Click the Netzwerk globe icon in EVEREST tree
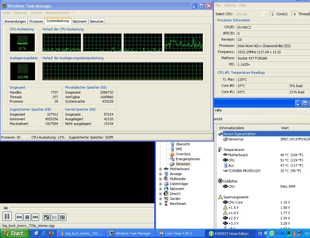 (166, 189)
